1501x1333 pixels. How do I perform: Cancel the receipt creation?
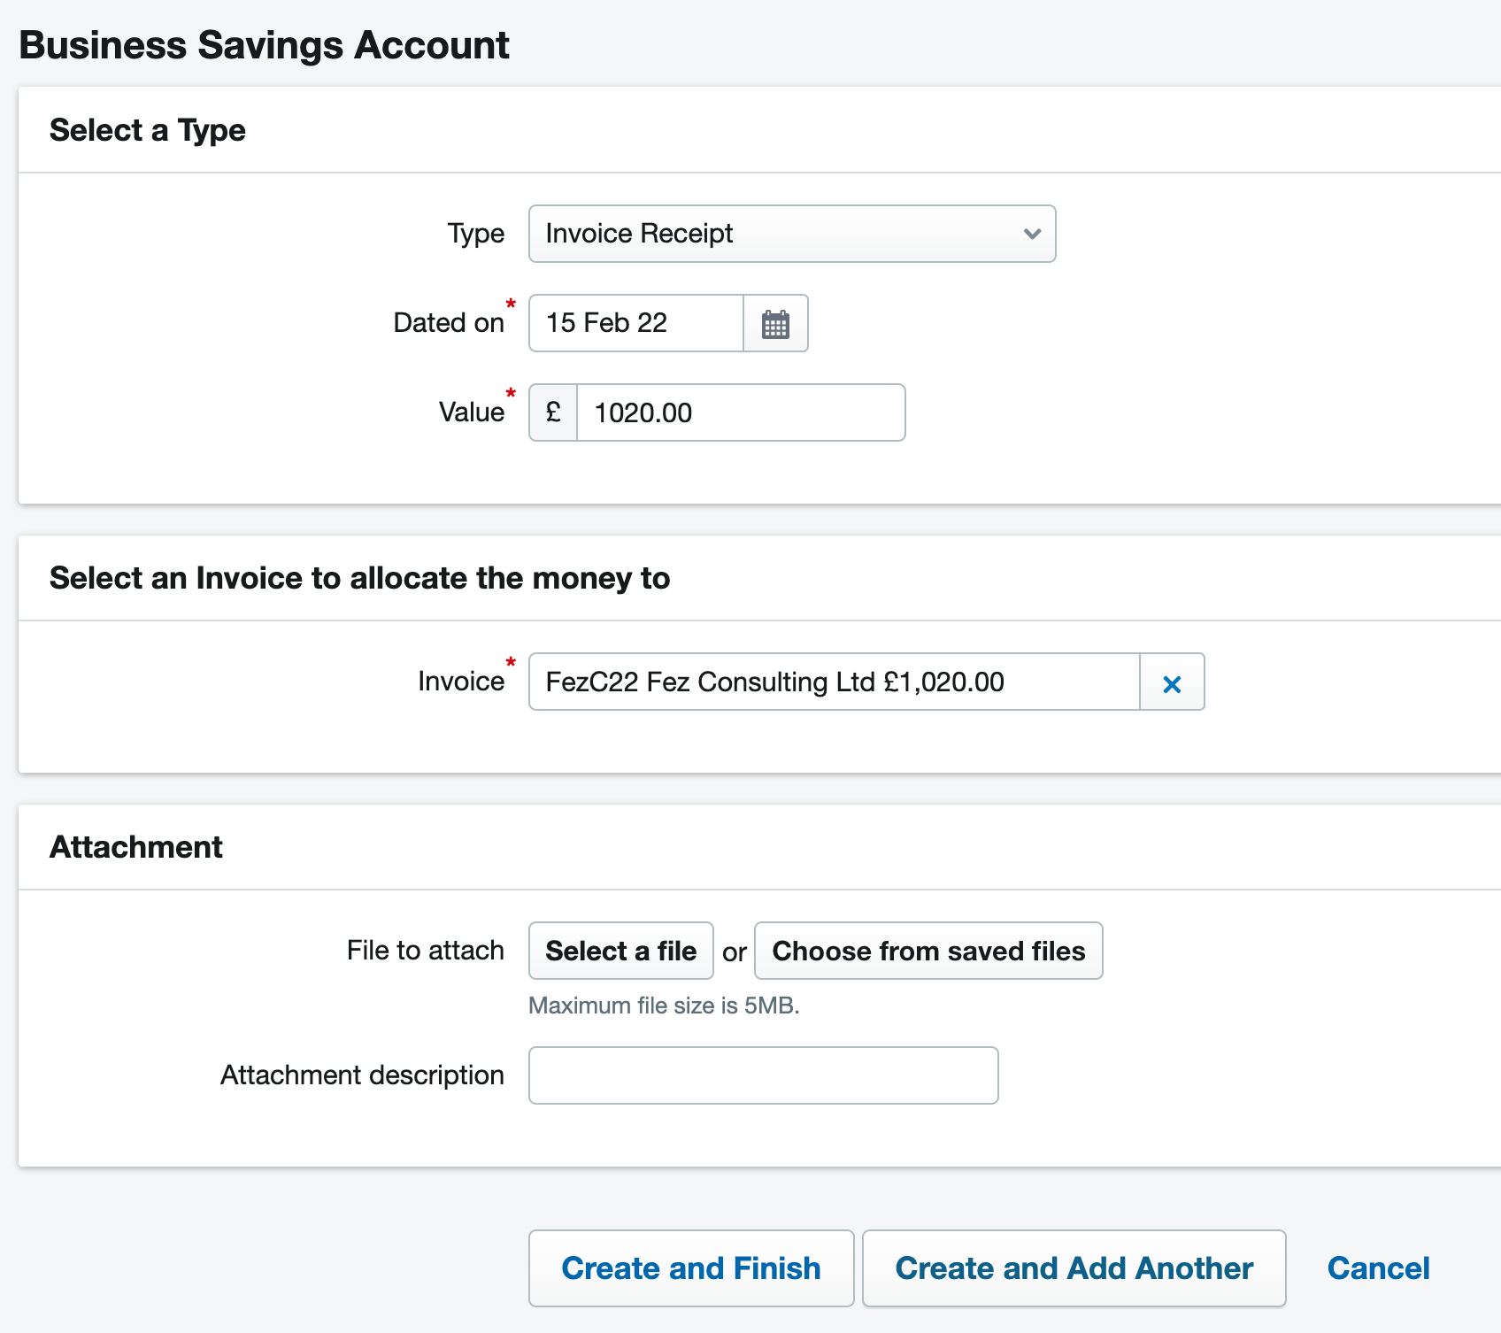[x=1377, y=1268]
